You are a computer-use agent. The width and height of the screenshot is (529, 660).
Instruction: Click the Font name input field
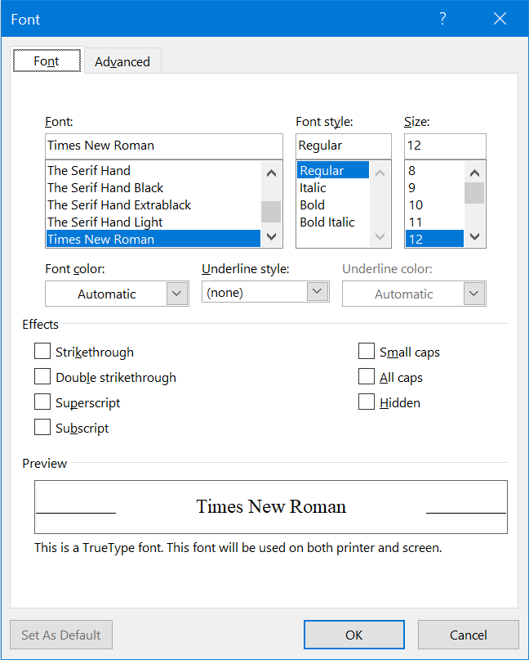[164, 146]
